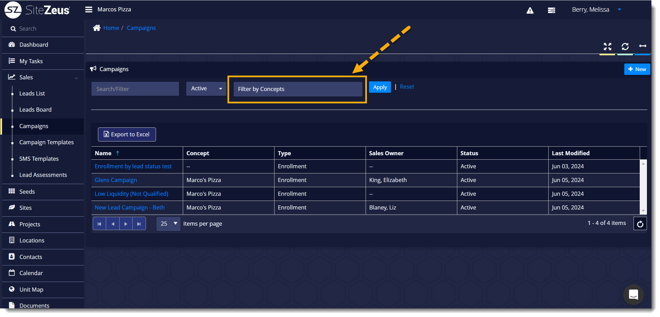Click the New campaign button
This screenshot has height=317, width=660.
pos(637,69)
